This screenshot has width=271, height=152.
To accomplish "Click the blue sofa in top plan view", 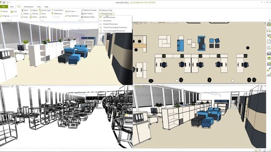I will [180, 45].
